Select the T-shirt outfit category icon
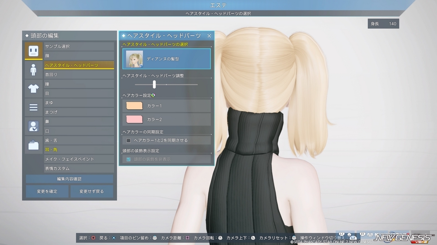The width and height of the screenshot is (437, 245). [x=34, y=89]
